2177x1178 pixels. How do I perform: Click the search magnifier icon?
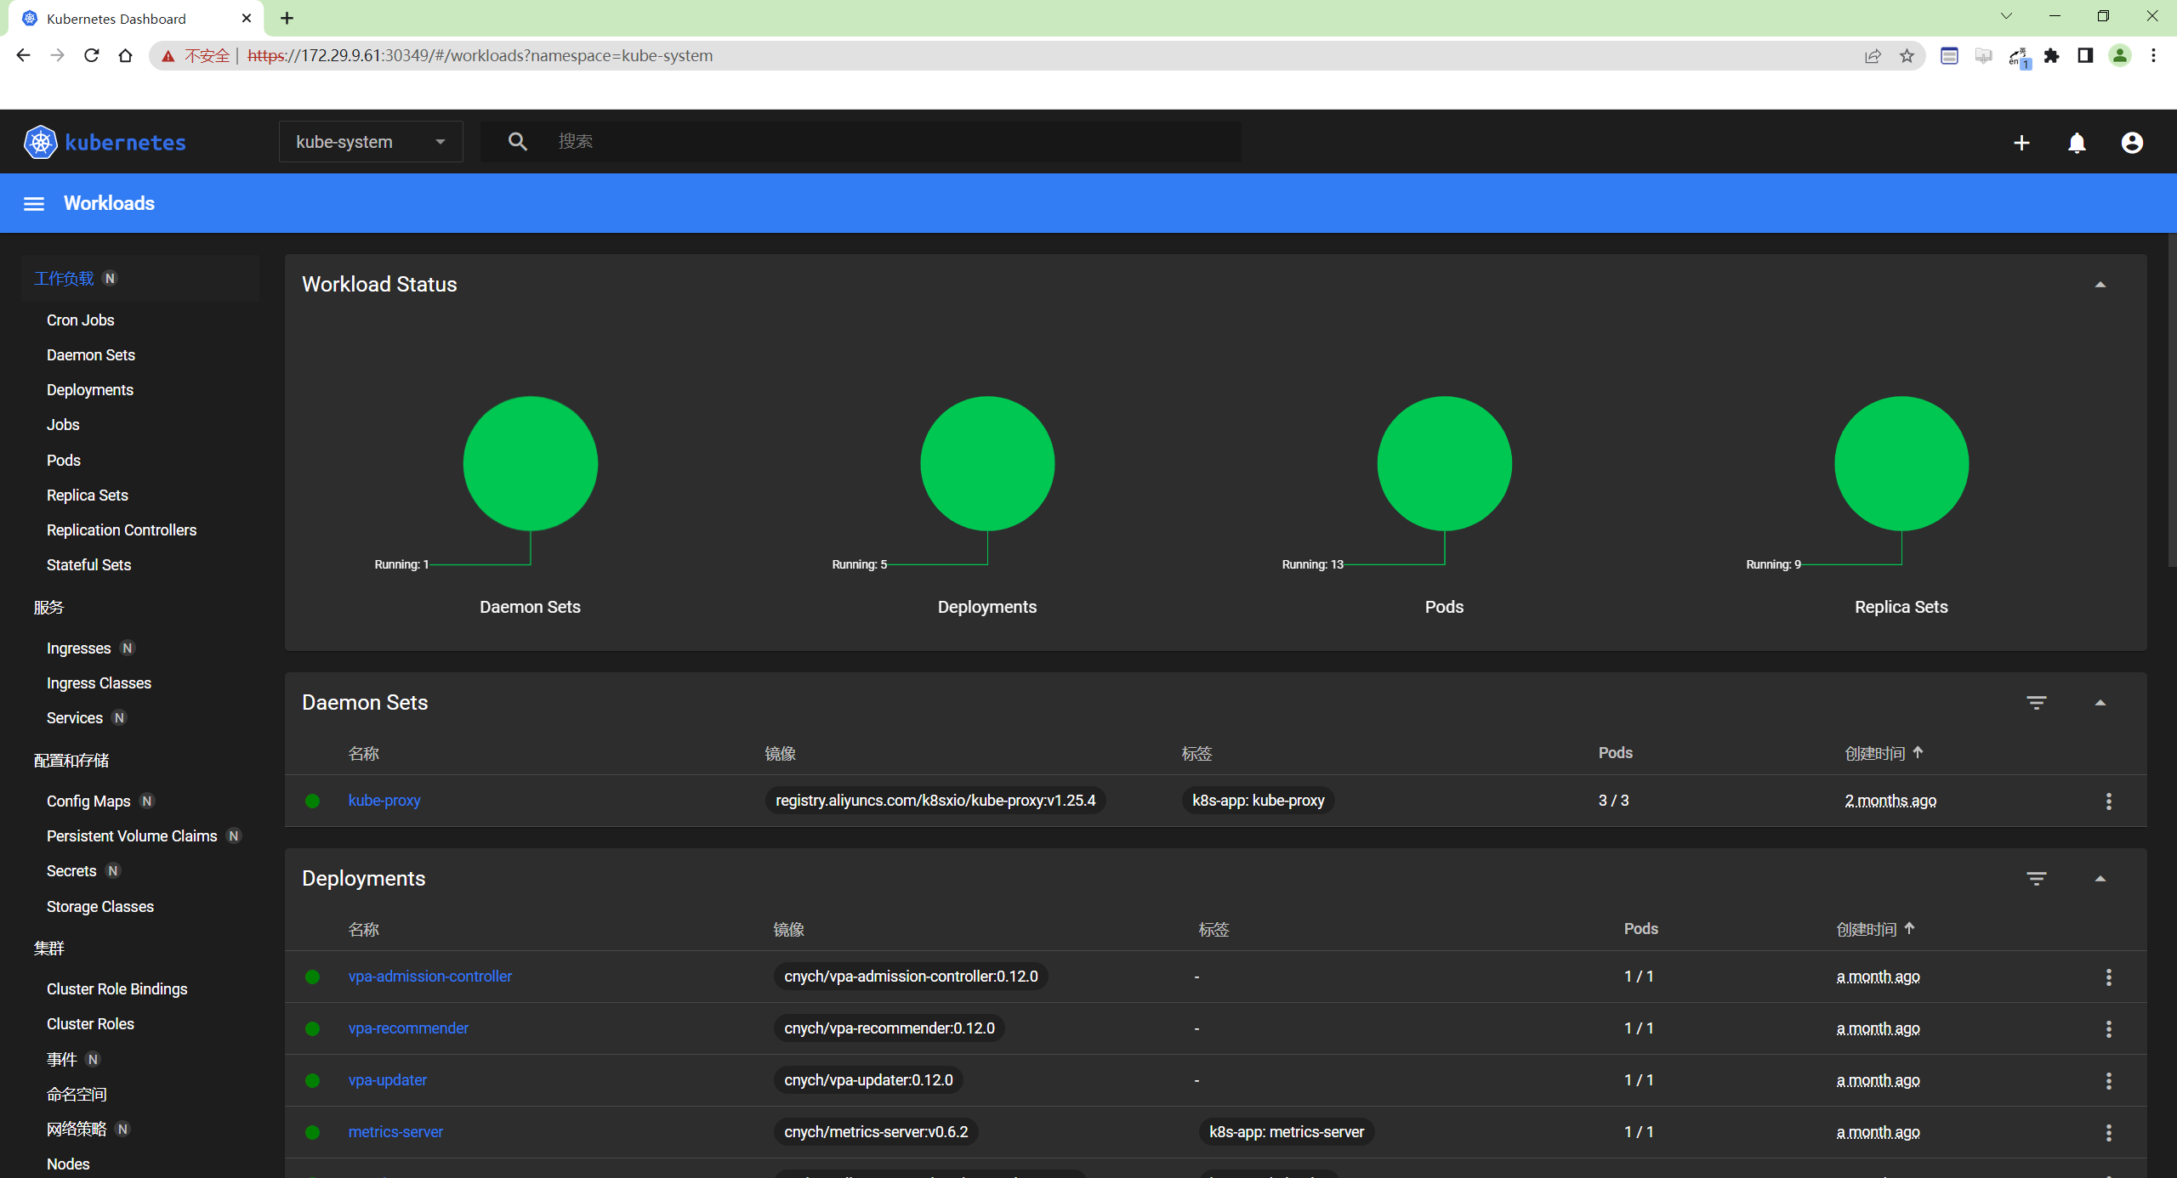click(x=517, y=142)
